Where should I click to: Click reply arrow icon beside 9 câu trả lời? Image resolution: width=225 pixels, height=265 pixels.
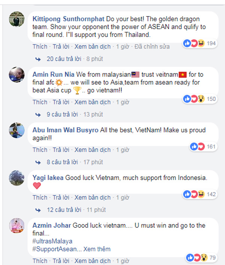tap(38, 115)
